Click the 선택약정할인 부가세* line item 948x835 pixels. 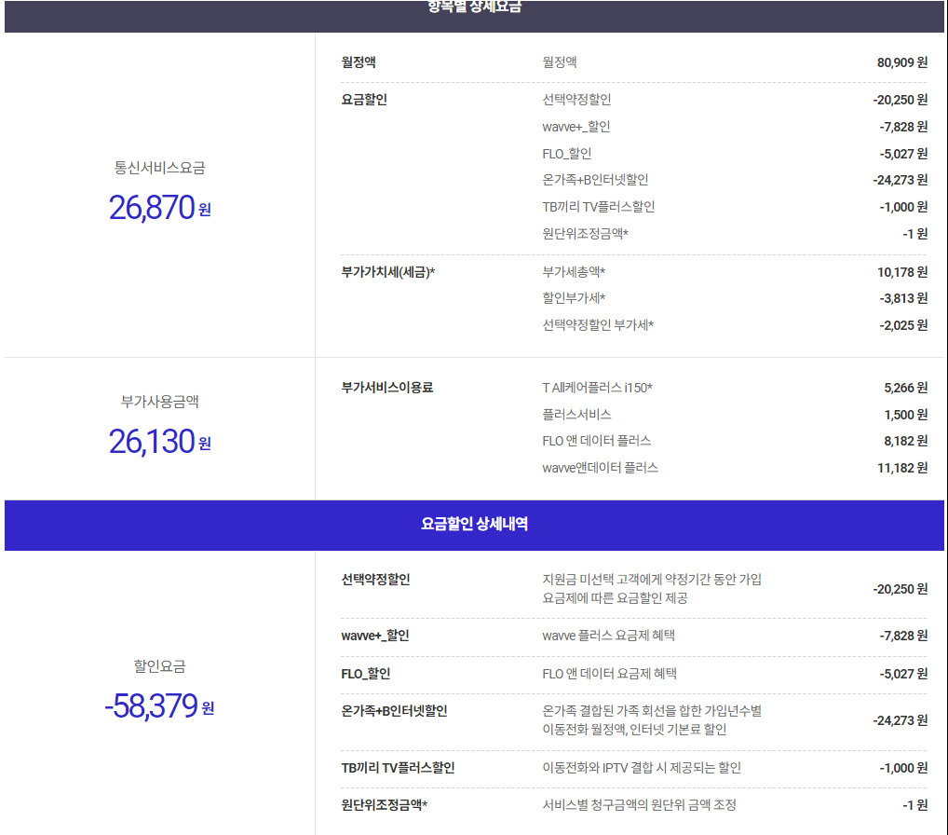(x=598, y=325)
